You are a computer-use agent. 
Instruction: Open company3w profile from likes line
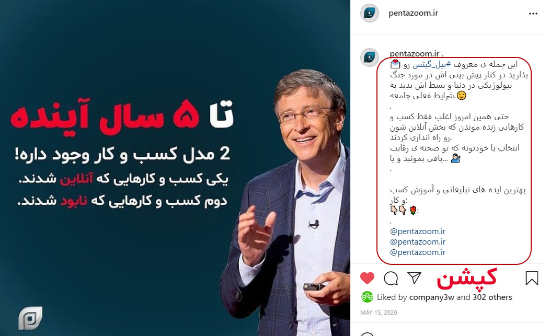[x=431, y=297]
